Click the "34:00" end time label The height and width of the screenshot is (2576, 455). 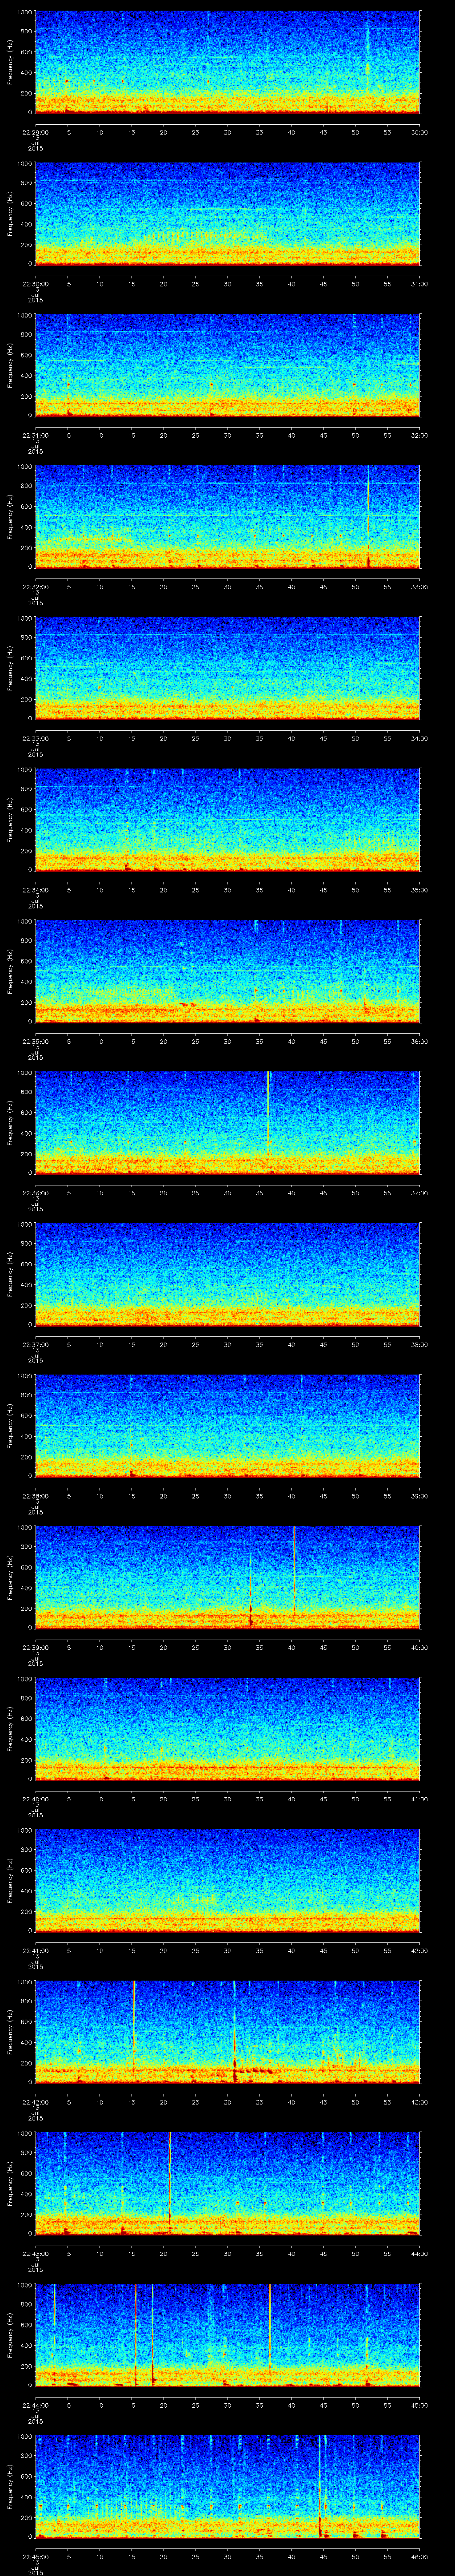[x=419, y=738]
